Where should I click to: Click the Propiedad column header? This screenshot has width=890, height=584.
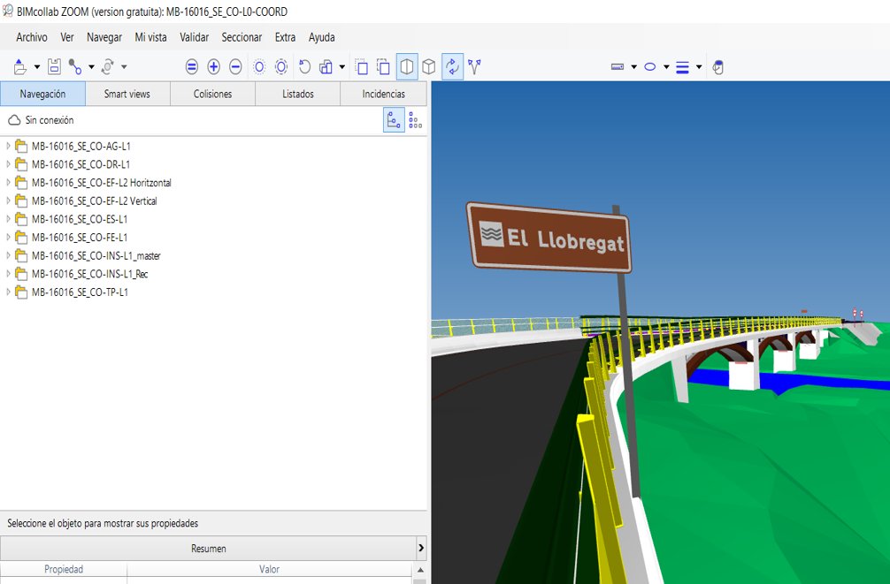(x=64, y=569)
